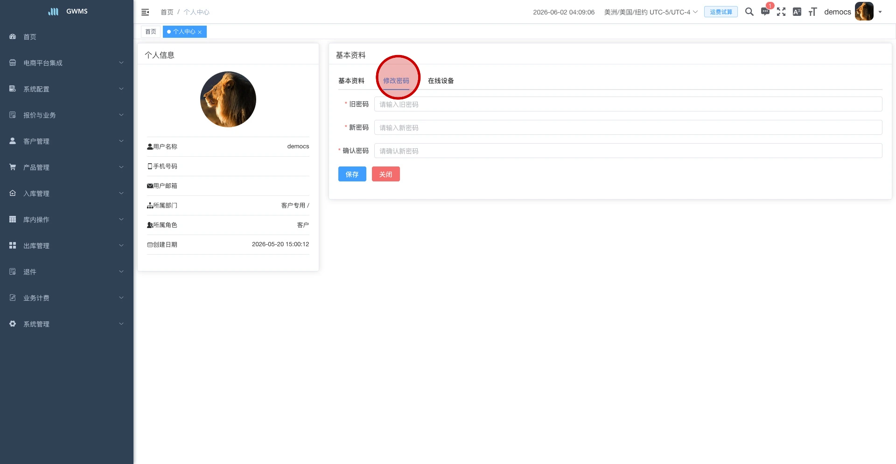This screenshot has height=464, width=896.
Task: Open the messages icon with notification badge
Action: [x=765, y=12]
